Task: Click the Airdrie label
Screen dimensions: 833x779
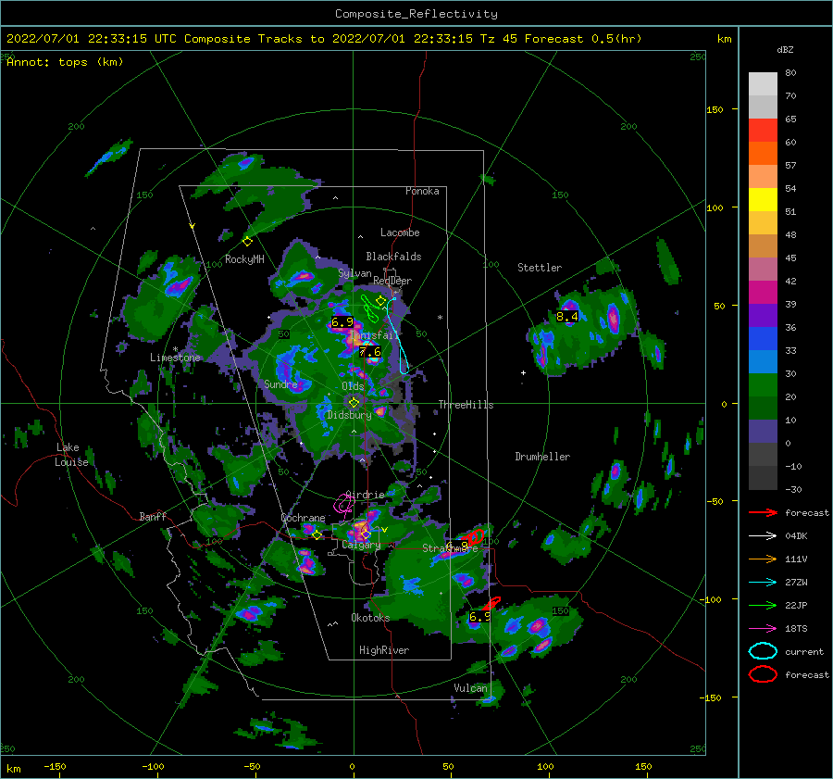Action: [x=365, y=495]
